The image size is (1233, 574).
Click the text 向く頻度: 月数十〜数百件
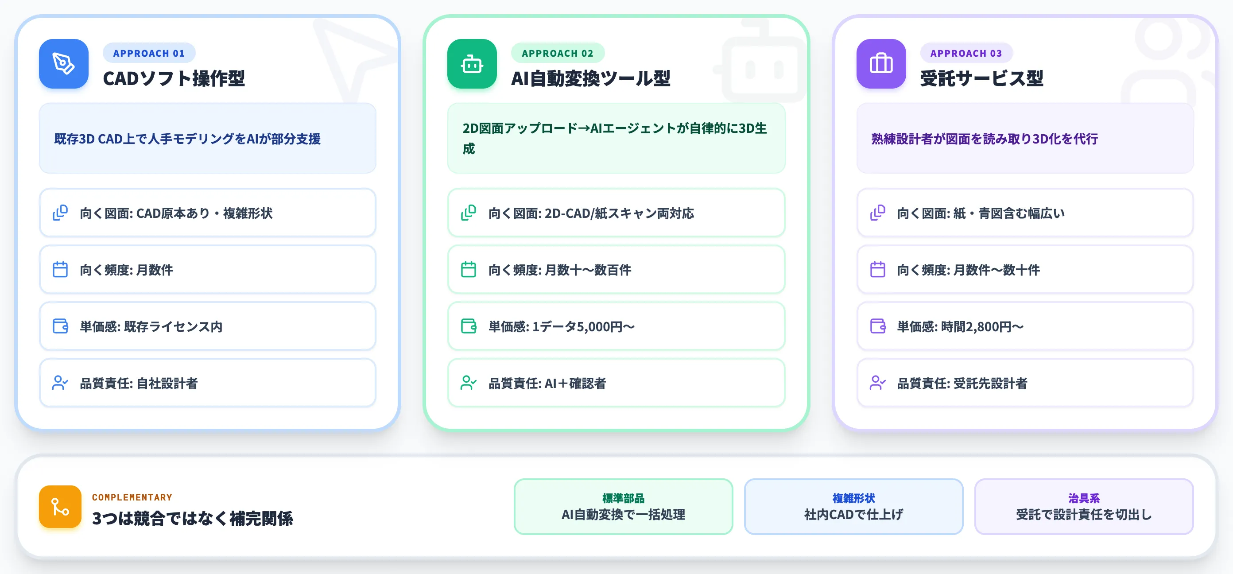(x=560, y=270)
